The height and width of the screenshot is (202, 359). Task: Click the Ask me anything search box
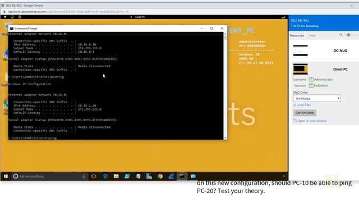pyautogui.click(x=50, y=176)
